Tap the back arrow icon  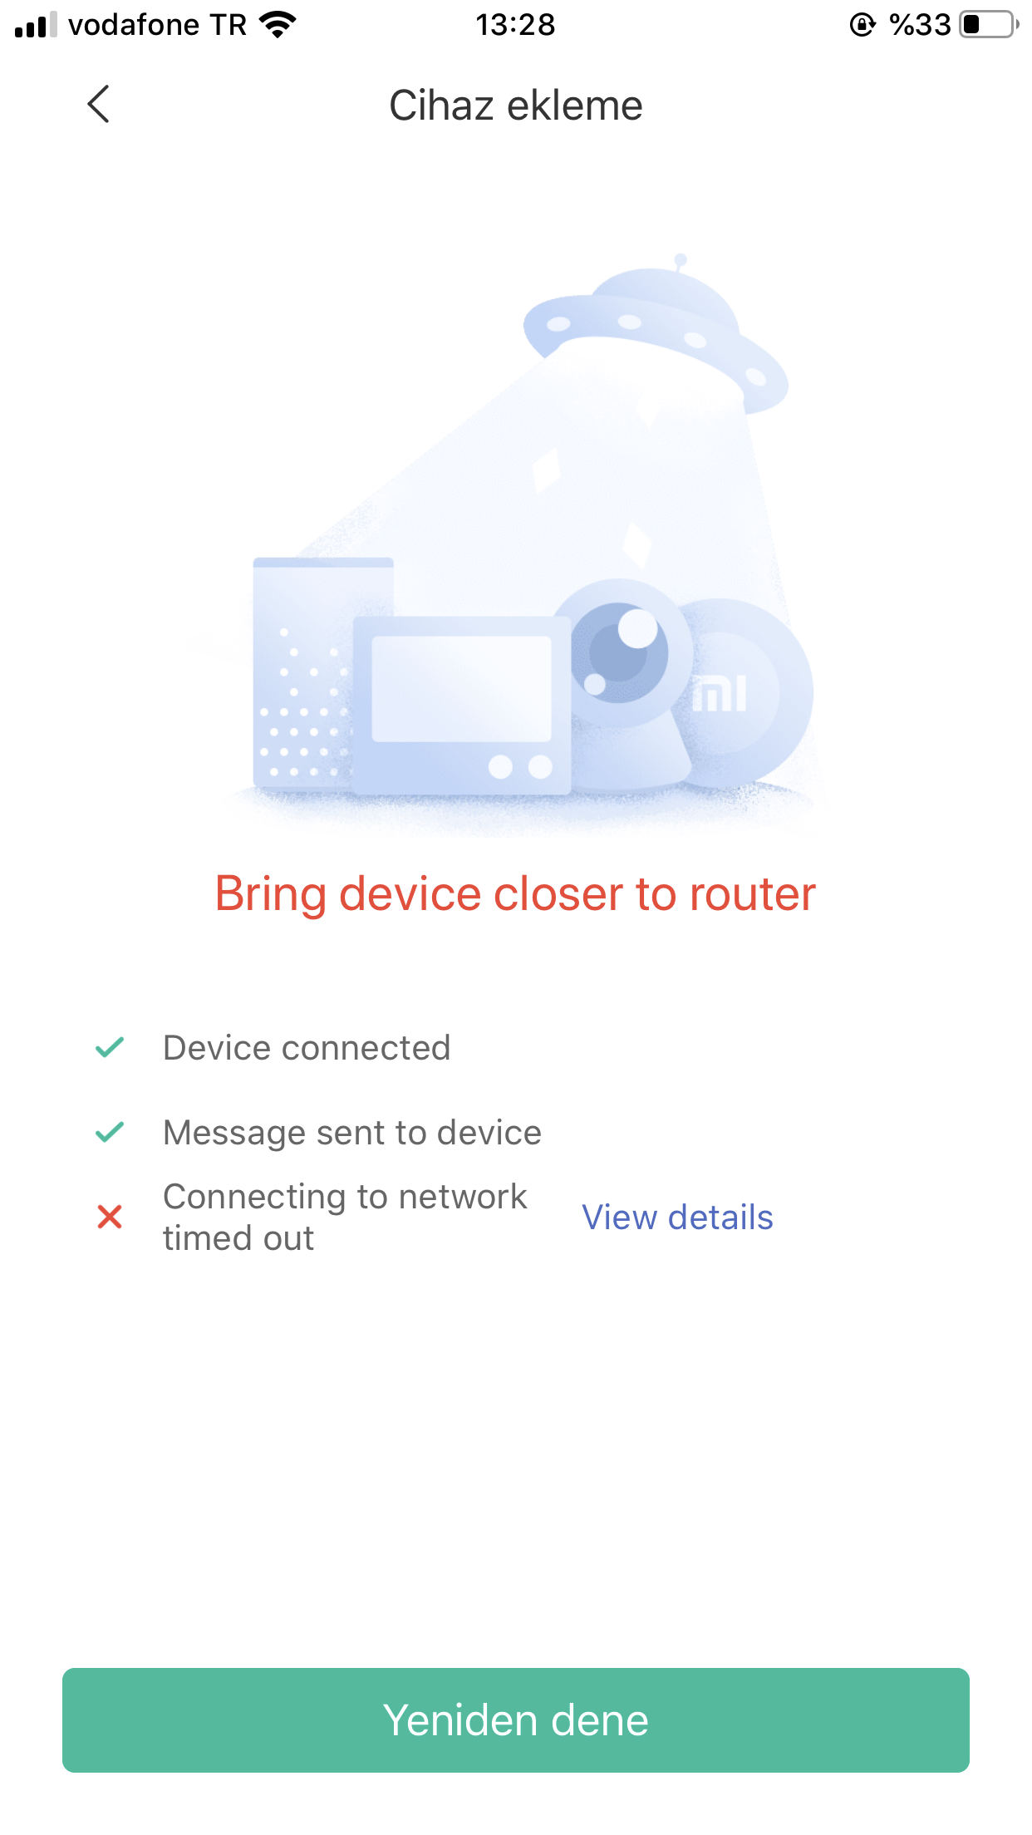click(99, 105)
